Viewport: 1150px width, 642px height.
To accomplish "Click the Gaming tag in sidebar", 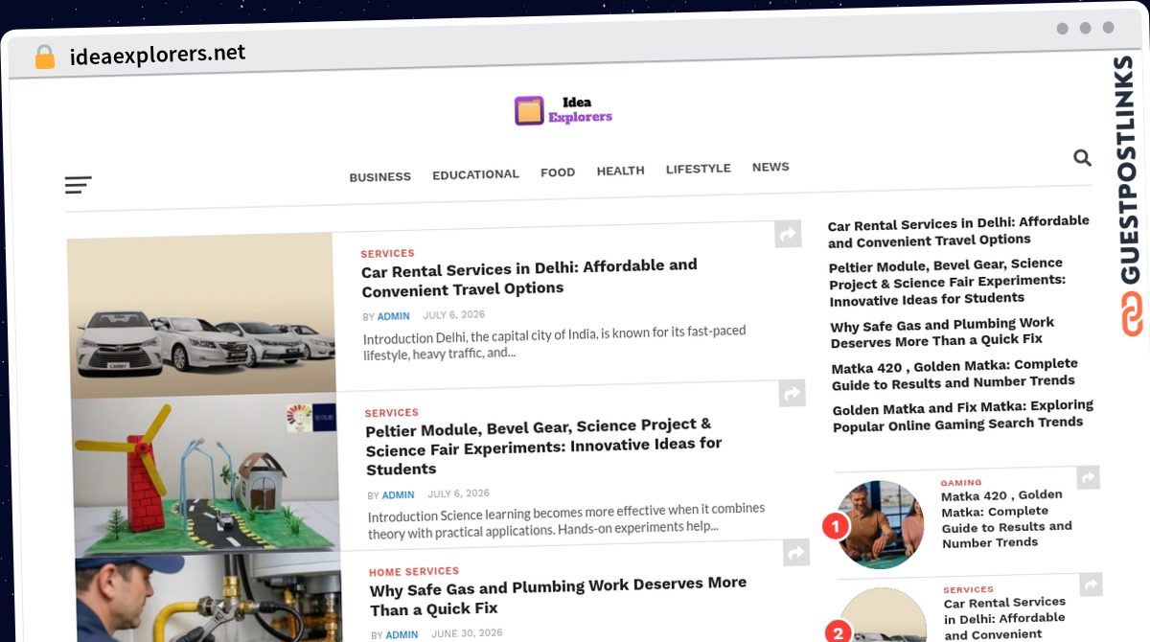I will pyautogui.click(x=960, y=483).
